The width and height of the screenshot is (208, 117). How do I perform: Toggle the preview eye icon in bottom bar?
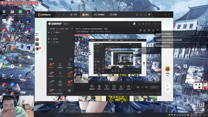(142, 87)
